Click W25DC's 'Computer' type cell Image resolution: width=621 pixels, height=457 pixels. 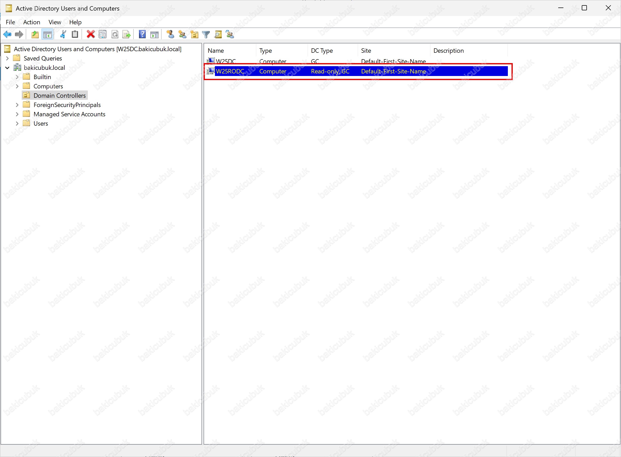[x=273, y=61]
